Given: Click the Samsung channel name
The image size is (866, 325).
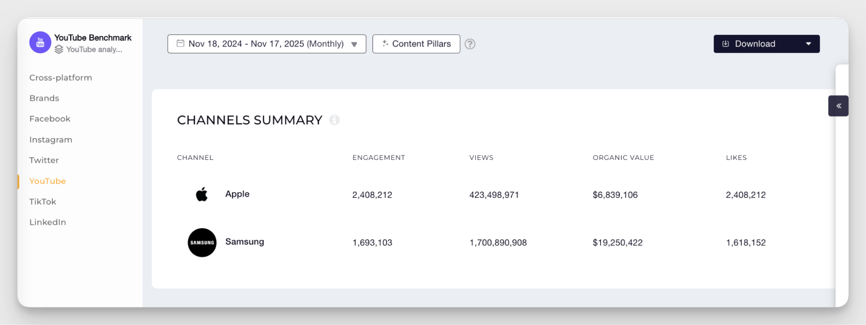Looking at the screenshot, I should point(244,242).
